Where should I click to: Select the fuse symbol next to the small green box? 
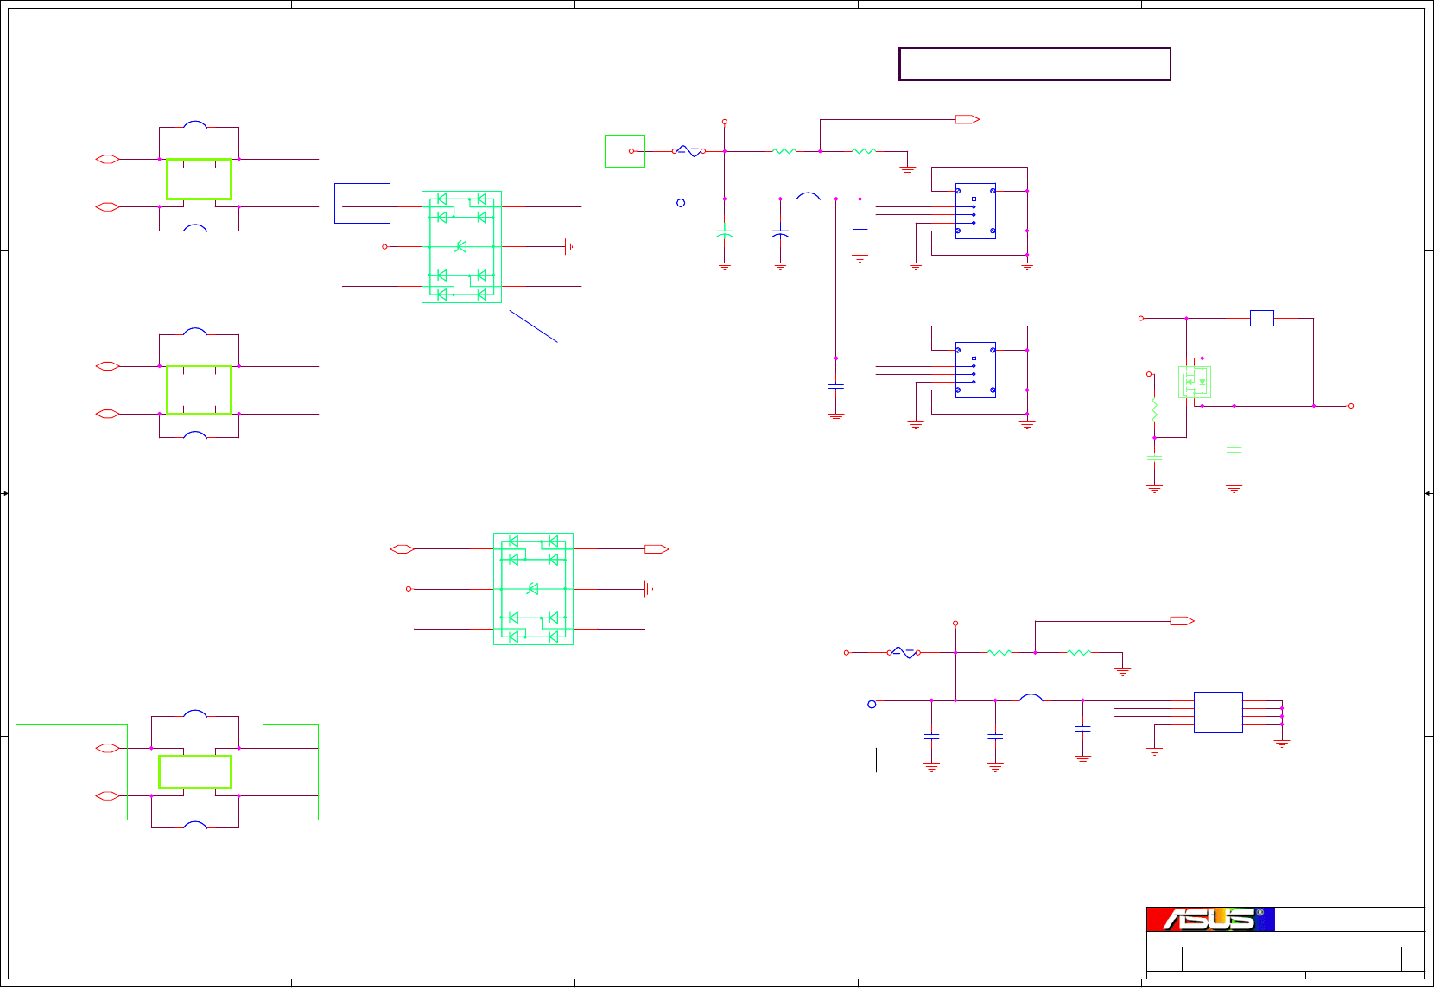click(689, 151)
